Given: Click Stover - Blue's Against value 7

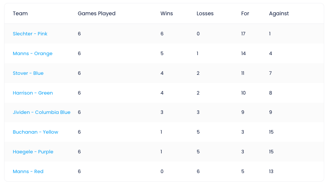Looking at the screenshot, I should point(271,73).
